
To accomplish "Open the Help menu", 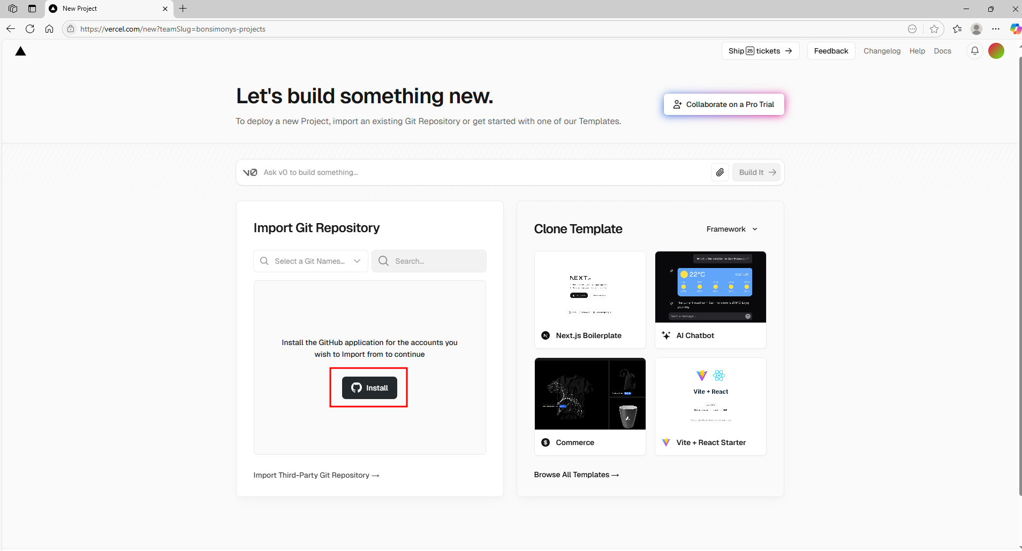I will click(x=917, y=51).
